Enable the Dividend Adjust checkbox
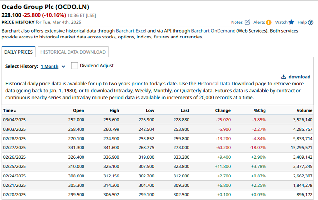 click(x=75, y=66)
